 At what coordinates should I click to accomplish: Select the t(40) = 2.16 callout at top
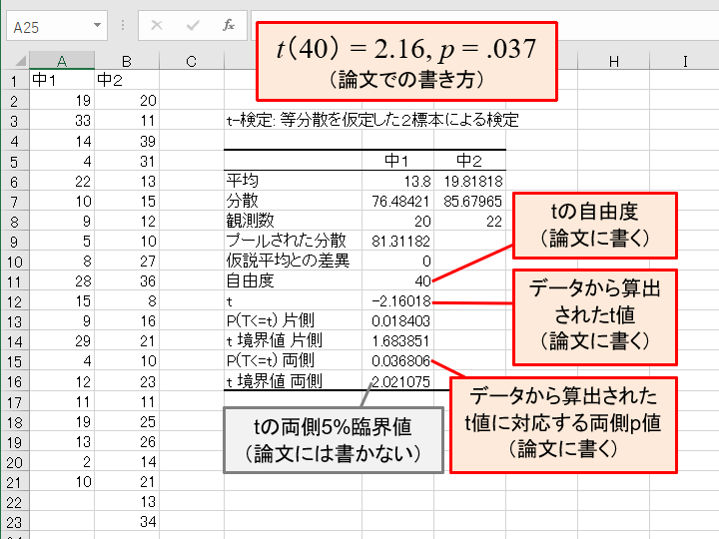coord(406,59)
